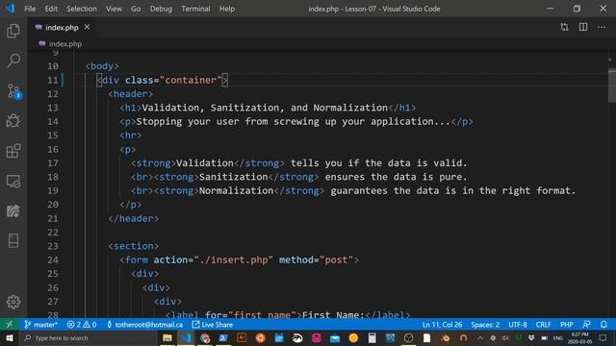
Task: Click the VS Code logo in title bar
Action: point(10,9)
